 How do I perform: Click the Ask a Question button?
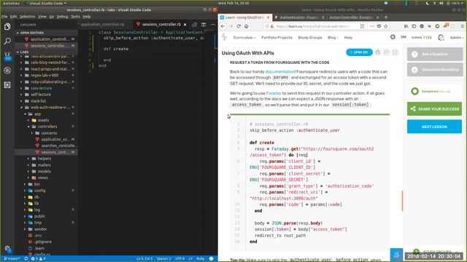[435, 55]
